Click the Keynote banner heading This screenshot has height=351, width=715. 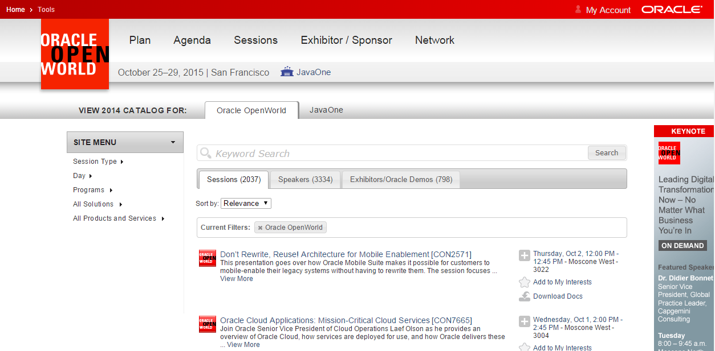pyautogui.click(x=684, y=131)
